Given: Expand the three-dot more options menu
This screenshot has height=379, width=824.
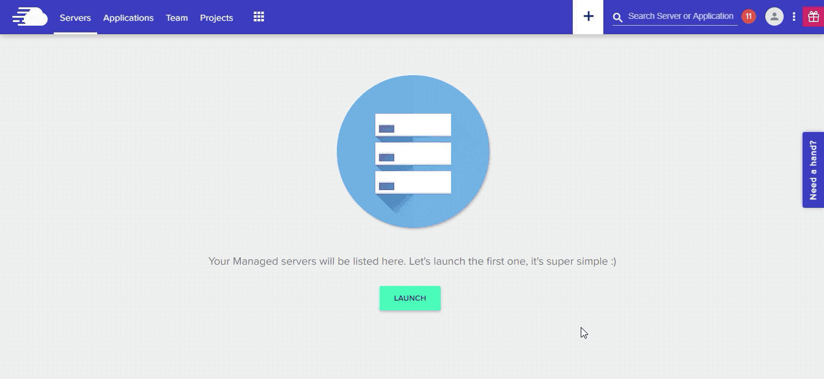Looking at the screenshot, I should 794,17.
